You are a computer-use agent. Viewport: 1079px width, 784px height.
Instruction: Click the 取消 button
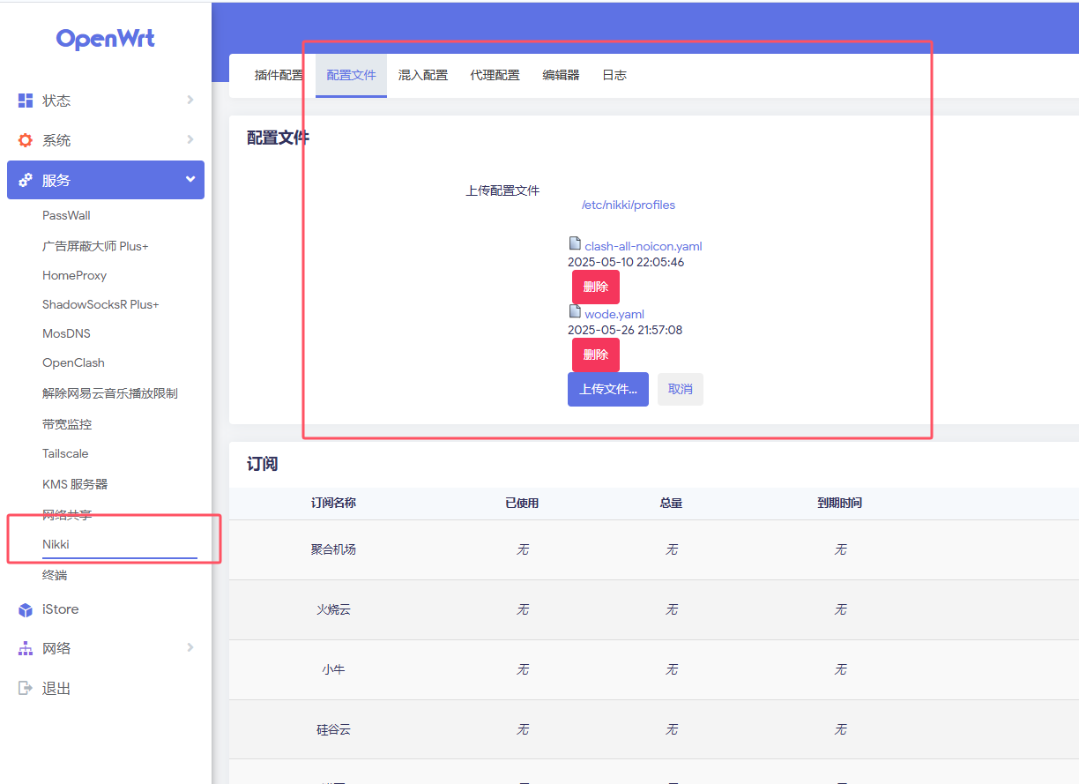click(681, 389)
